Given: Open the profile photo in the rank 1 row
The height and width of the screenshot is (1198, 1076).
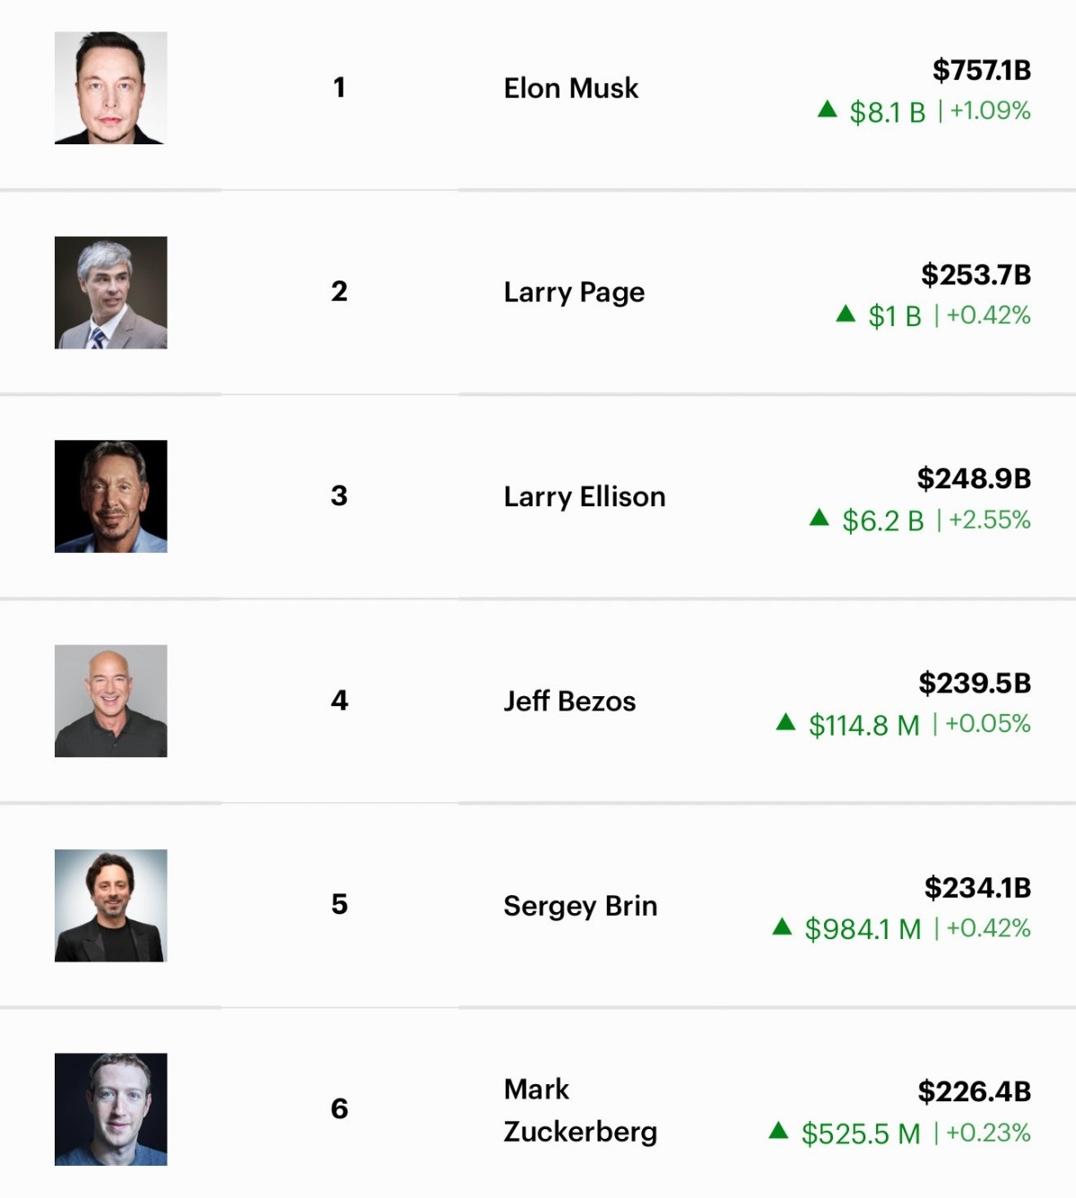Looking at the screenshot, I should [x=111, y=88].
